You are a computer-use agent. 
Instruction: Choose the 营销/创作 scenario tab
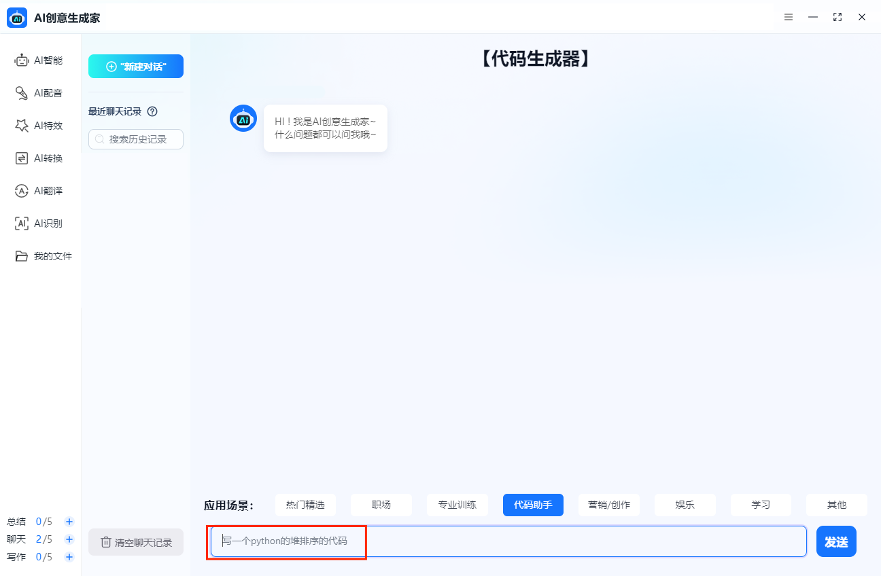click(x=609, y=505)
